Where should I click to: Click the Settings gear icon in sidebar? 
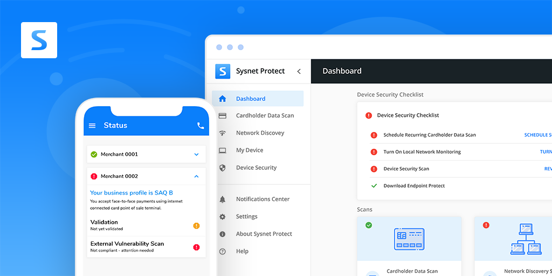click(222, 217)
